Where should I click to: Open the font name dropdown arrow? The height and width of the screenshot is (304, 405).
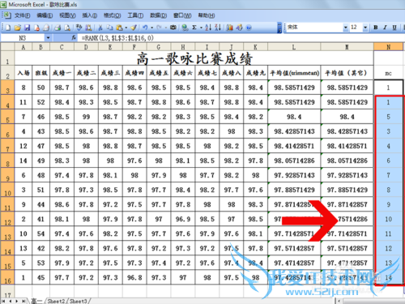(x=345, y=28)
